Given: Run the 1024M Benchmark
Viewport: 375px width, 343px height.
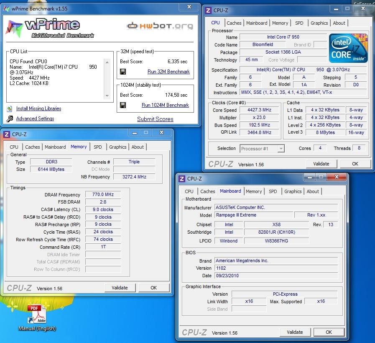Looking at the screenshot, I should [x=165, y=105].
